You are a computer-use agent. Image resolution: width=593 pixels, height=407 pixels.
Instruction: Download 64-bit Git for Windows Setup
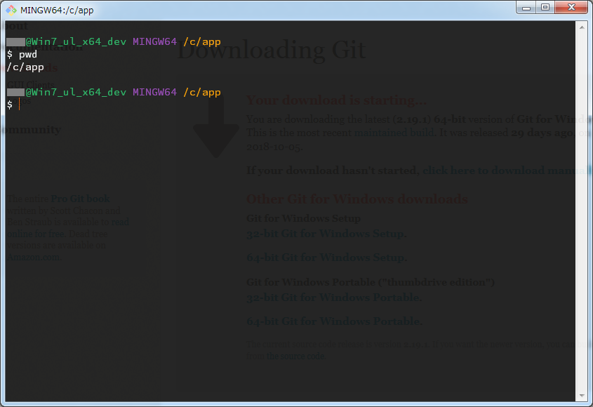[327, 257]
